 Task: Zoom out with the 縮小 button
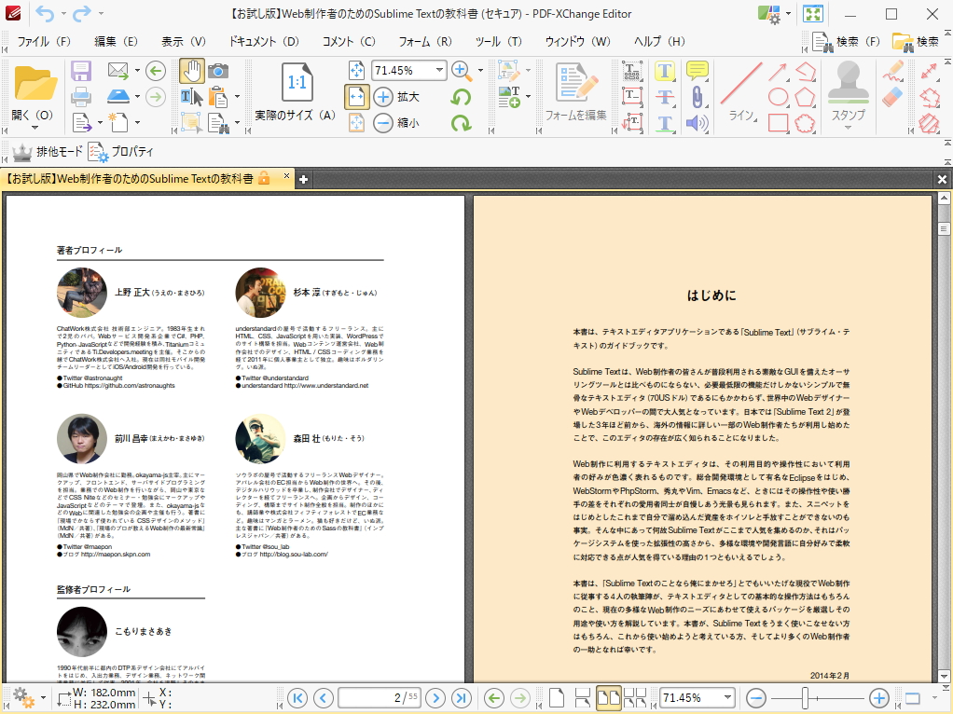[396, 122]
